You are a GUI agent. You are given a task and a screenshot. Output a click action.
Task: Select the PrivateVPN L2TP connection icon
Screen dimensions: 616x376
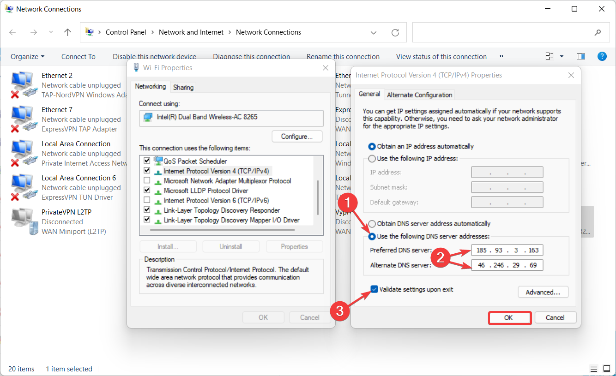pos(22,221)
